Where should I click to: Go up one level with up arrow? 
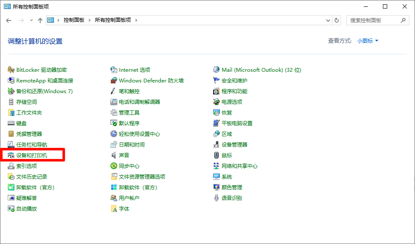coord(40,21)
